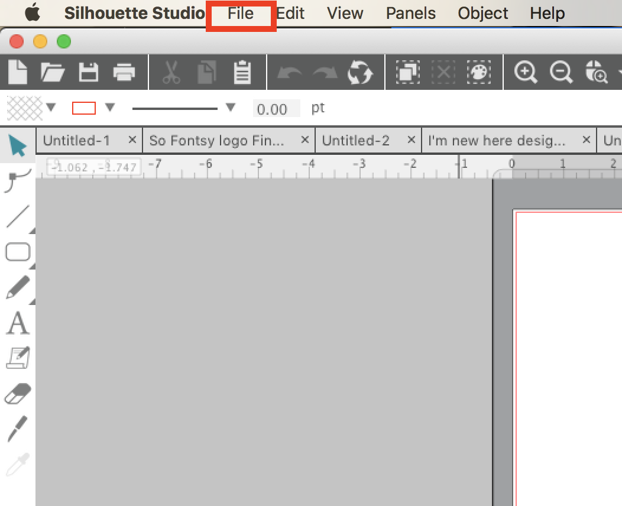Click the green fullscreen window button
Viewport: 622px width, 506px height.
[64, 41]
